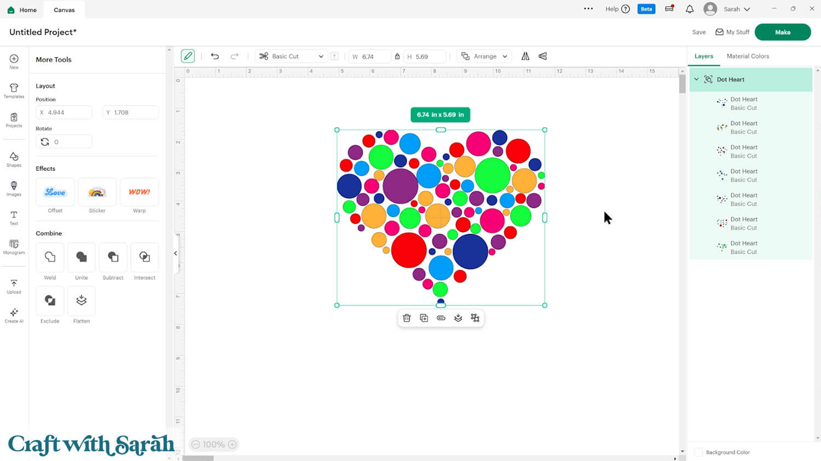Click the Undo arrow in toolbar
821x461 pixels.
[x=215, y=56]
